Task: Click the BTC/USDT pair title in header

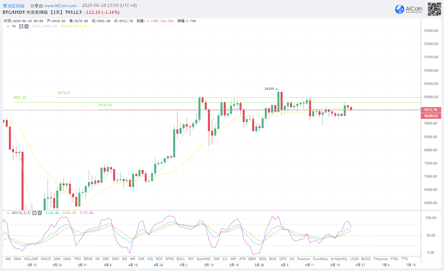Action: [13, 12]
